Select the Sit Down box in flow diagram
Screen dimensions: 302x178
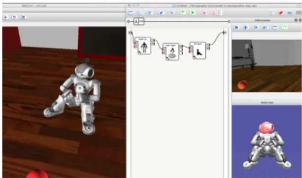point(198,51)
